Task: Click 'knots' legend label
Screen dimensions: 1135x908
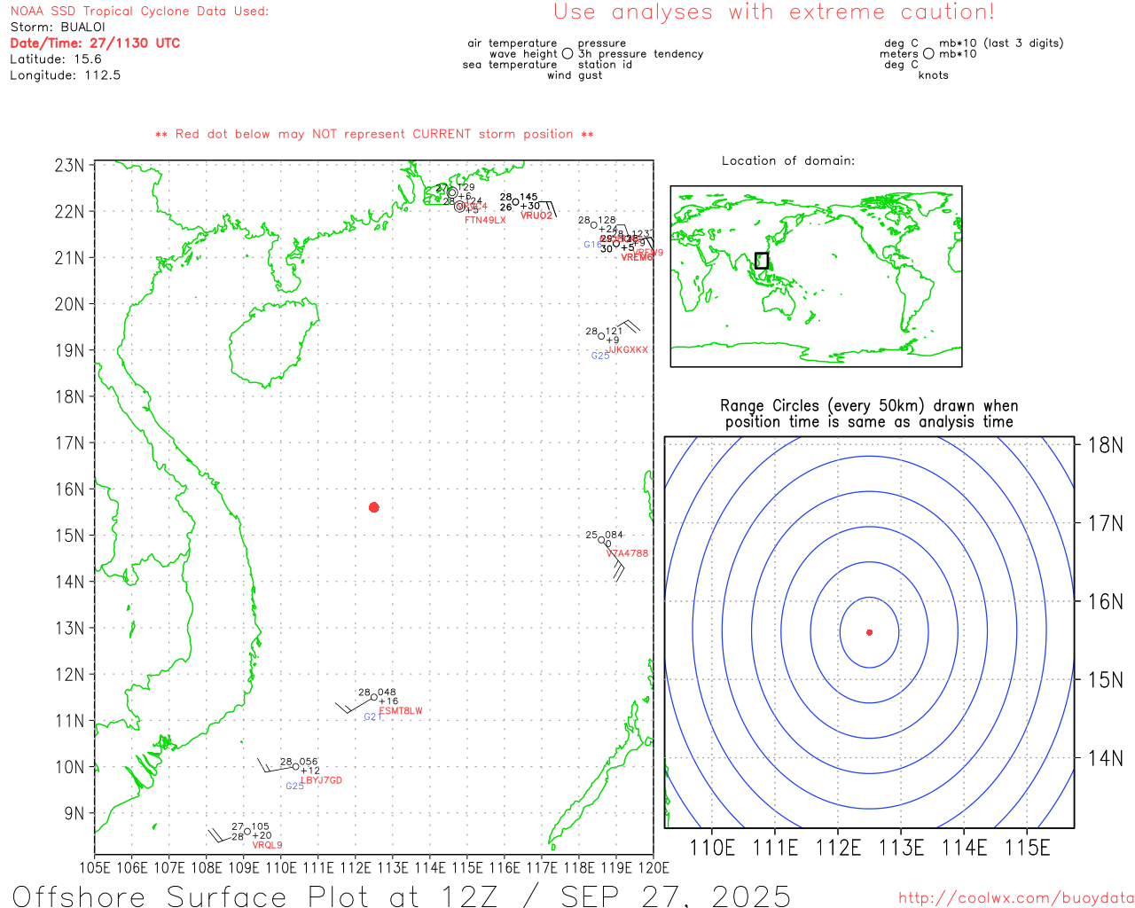Action: click(934, 75)
